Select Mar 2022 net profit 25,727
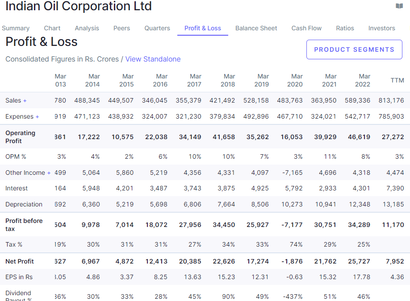 tap(359, 262)
